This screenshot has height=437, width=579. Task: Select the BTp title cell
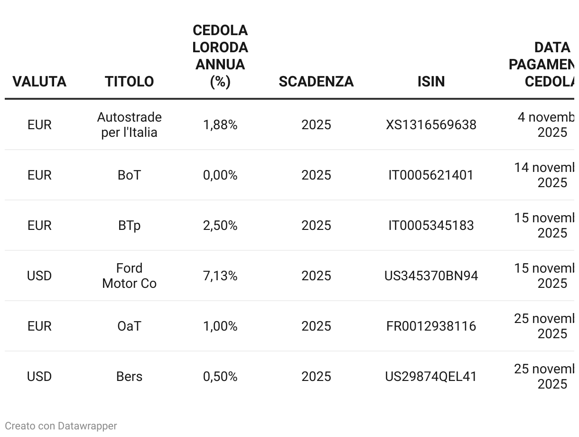pos(130,226)
